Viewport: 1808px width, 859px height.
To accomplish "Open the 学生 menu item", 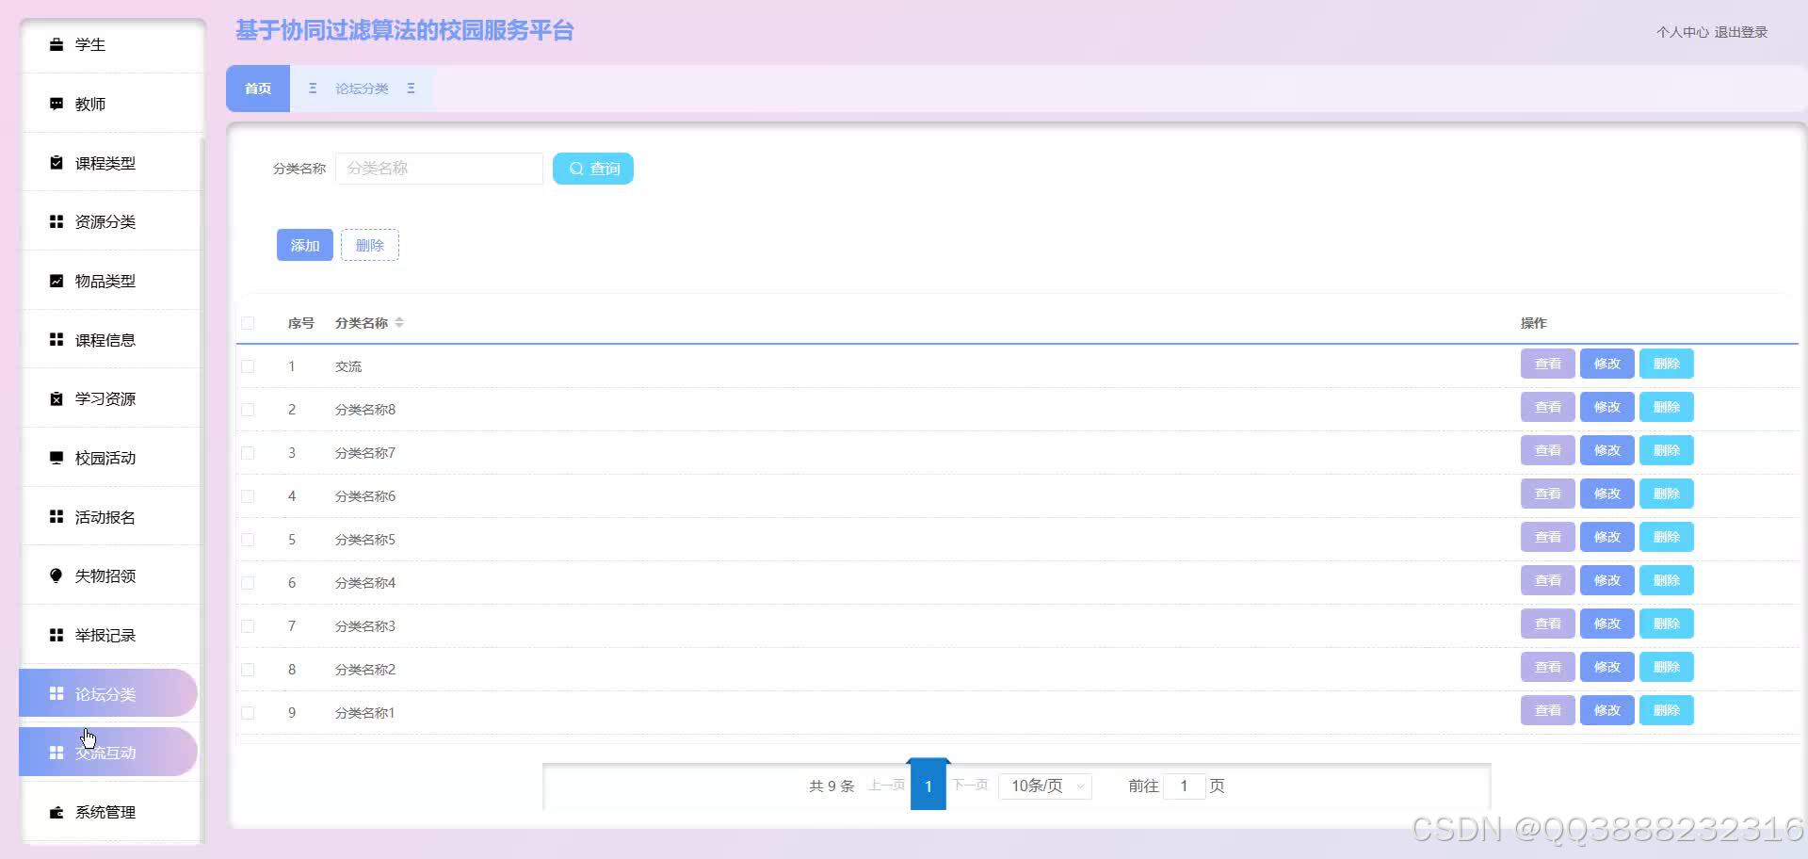I will tap(111, 44).
